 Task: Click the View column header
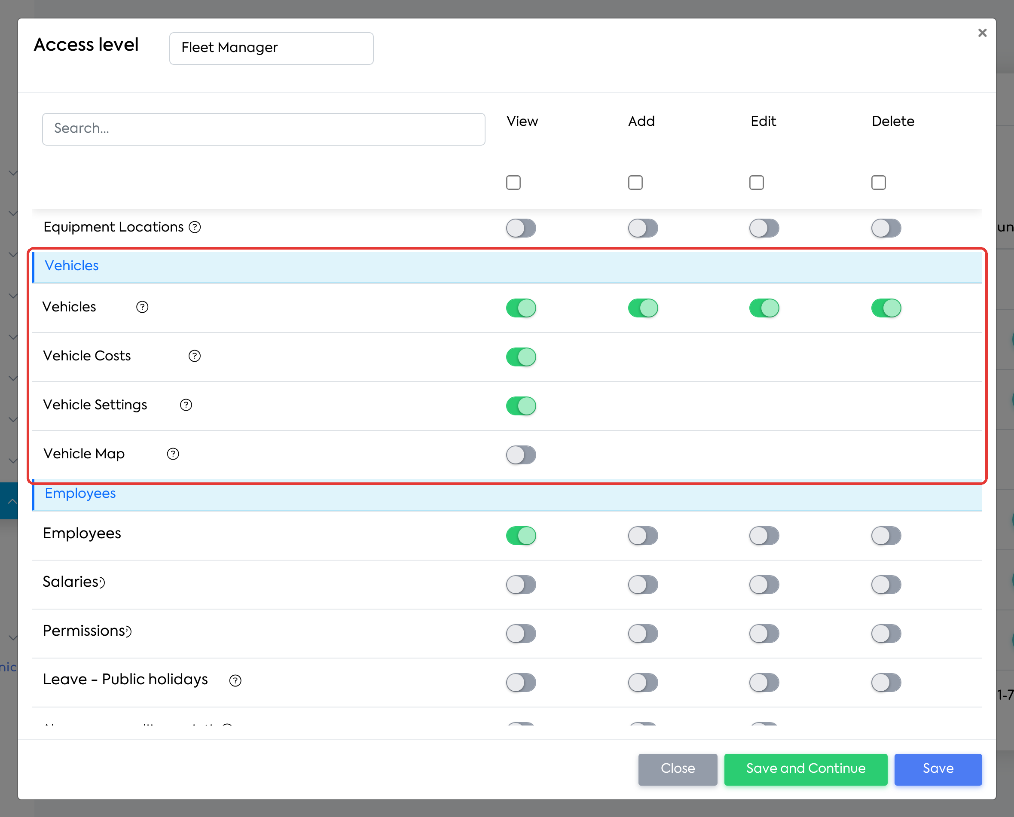[522, 122]
